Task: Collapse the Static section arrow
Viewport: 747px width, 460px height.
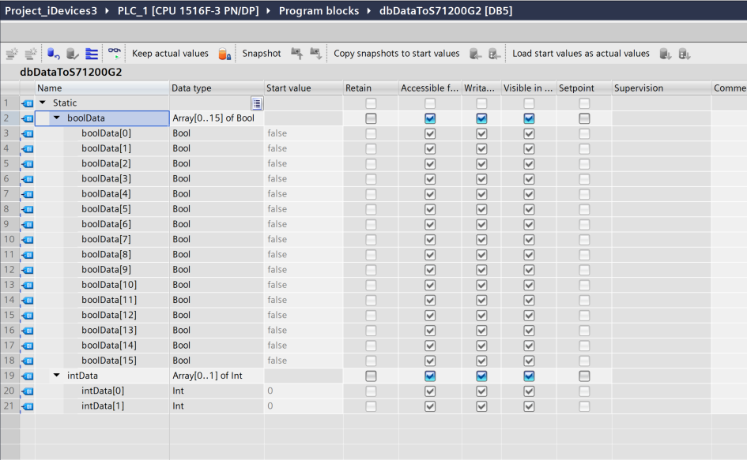Action: click(43, 103)
